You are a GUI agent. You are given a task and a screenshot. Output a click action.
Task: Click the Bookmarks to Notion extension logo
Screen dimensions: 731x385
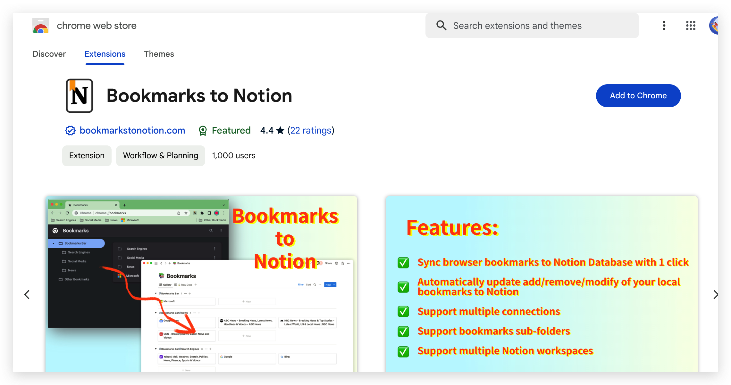click(x=79, y=95)
